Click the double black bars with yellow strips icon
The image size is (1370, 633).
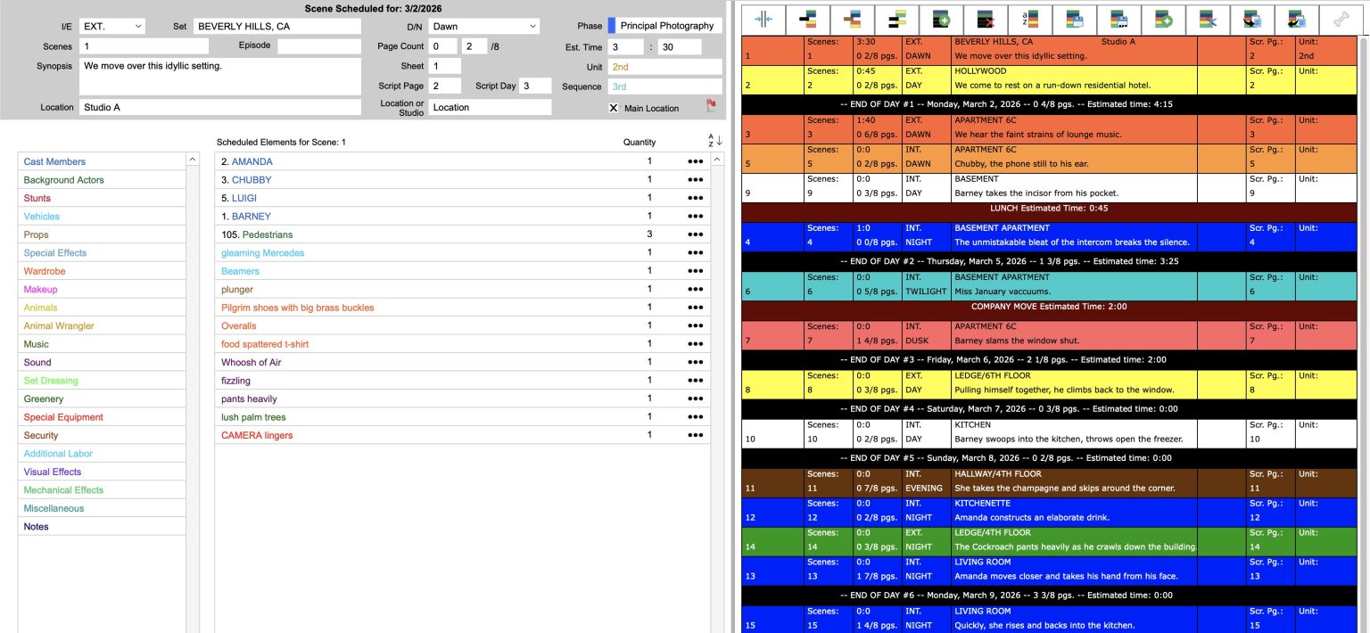pyautogui.click(x=896, y=18)
